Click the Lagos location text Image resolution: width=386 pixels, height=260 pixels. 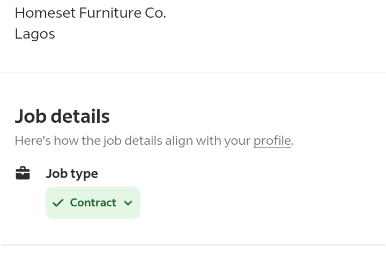coord(35,34)
